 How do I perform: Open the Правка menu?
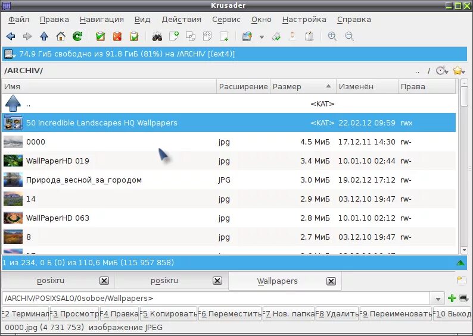(54, 20)
